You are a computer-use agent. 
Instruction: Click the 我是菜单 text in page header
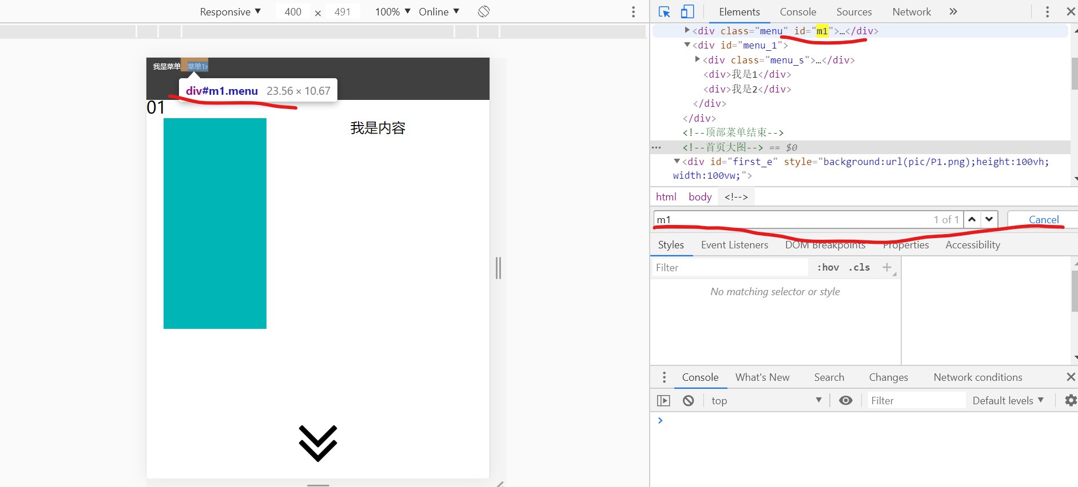click(166, 67)
